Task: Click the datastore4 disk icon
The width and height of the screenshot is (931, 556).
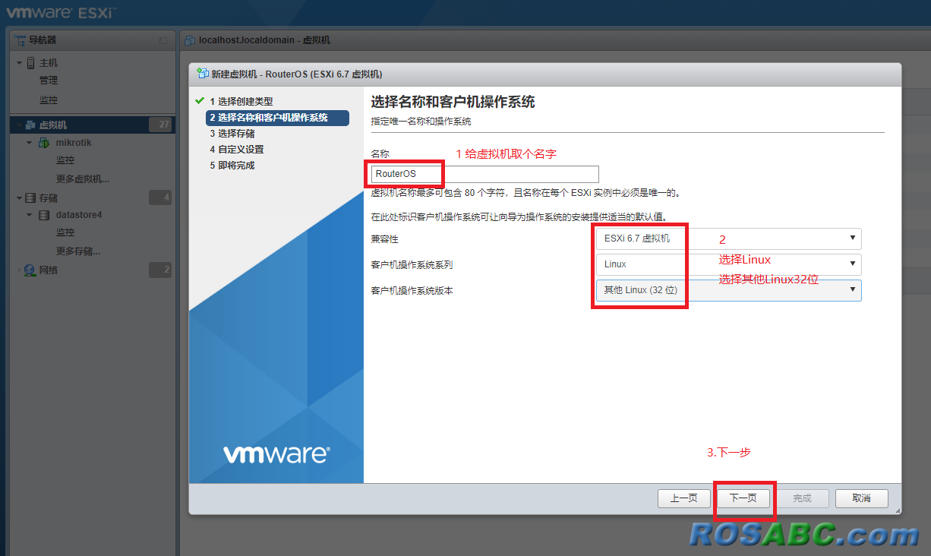Action: click(44, 215)
